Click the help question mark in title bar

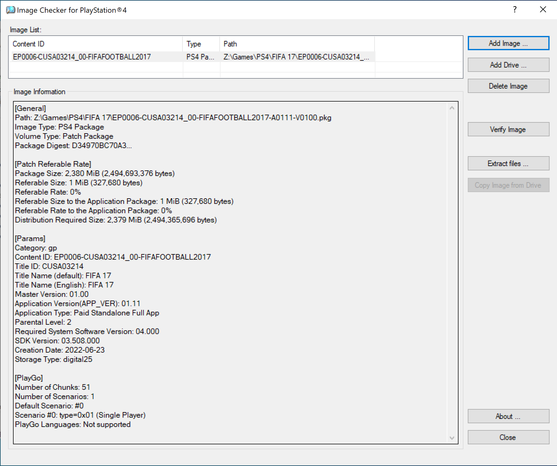coord(515,10)
